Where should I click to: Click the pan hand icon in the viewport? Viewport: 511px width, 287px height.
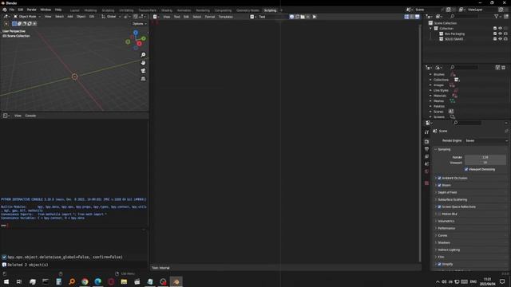(x=143, y=63)
